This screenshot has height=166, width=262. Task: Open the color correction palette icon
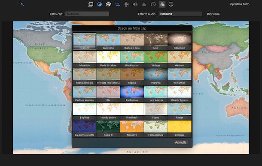coord(108,4)
